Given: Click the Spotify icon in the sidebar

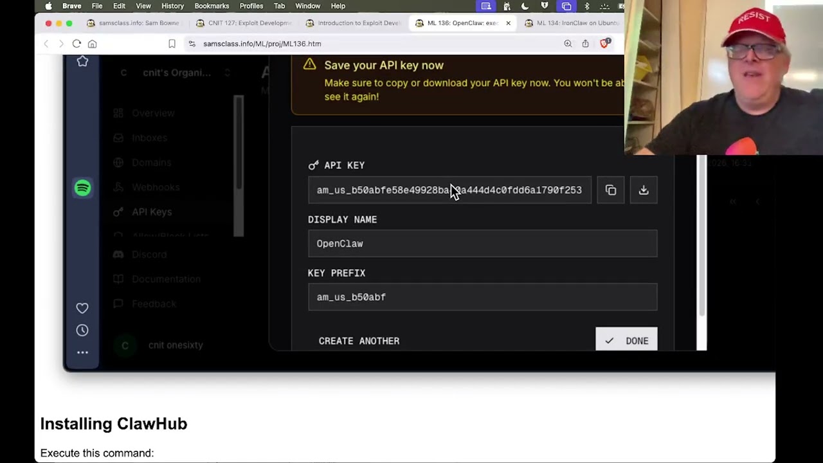Looking at the screenshot, I should [x=82, y=188].
